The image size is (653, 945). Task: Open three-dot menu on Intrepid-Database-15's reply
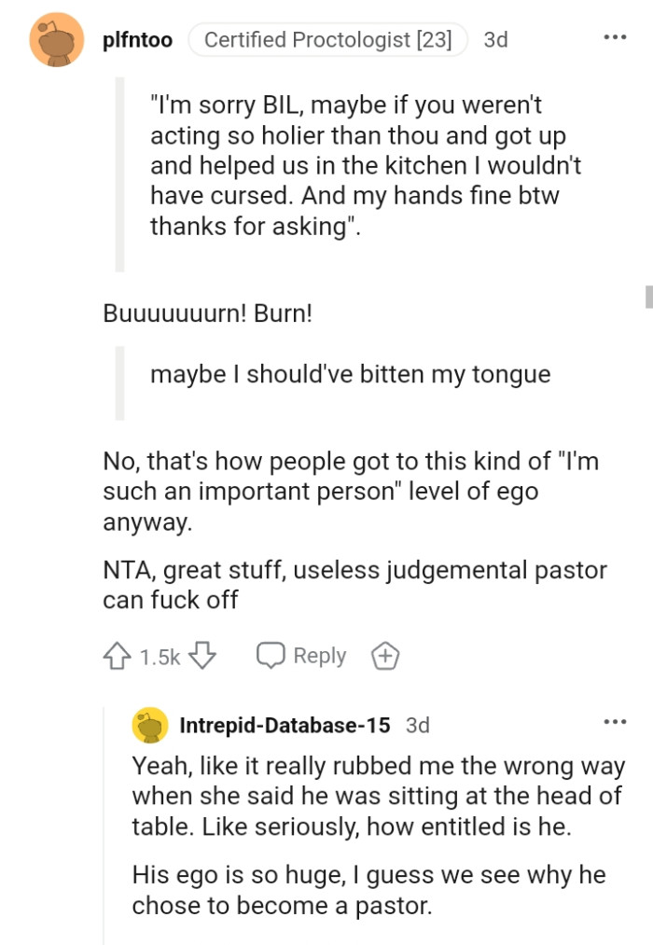(614, 722)
